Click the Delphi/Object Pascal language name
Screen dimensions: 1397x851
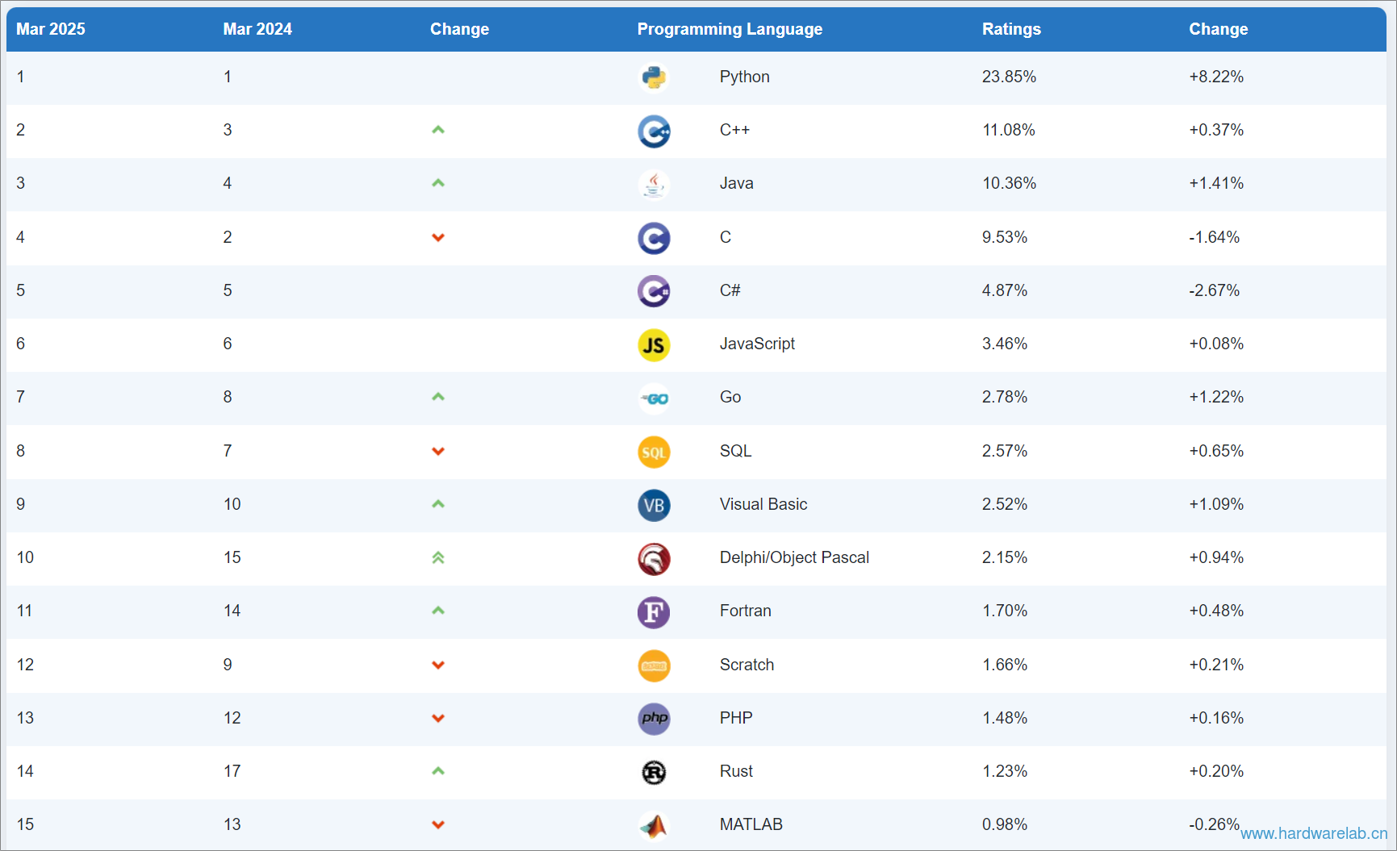pyautogui.click(x=794, y=557)
